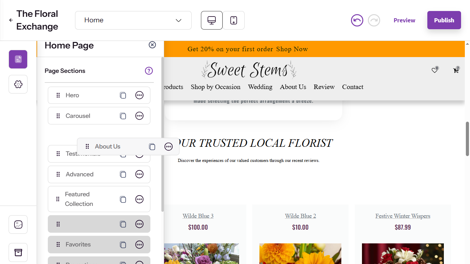470x264 pixels.
Task: Click the $10.00 price text
Action: click(x=300, y=227)
